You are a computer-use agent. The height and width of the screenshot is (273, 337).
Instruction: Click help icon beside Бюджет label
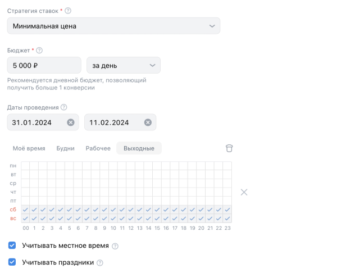(x=39, y=50)
